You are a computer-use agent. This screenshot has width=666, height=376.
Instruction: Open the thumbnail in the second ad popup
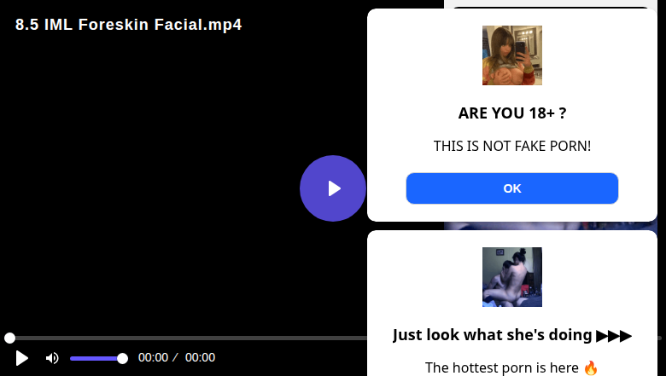[512, 277]
